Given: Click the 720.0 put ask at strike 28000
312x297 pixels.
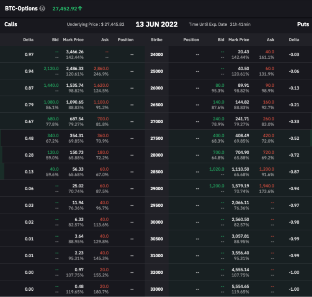Looking at the screenshot, I should [268, 152].
